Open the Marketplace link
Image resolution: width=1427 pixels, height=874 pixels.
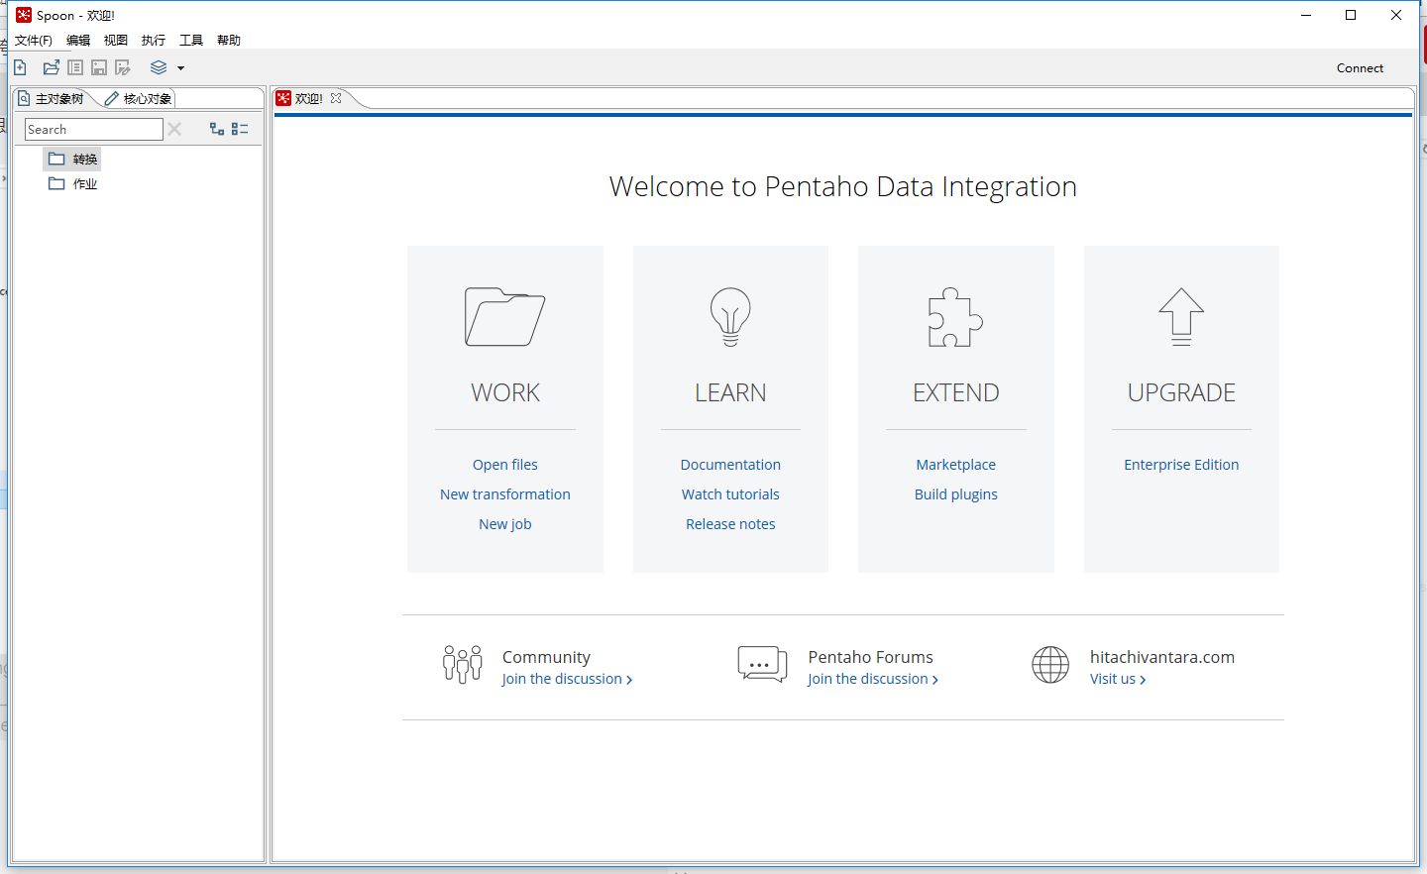[956, 465]
